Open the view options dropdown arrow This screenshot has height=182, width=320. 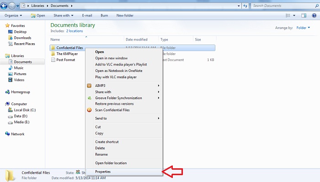(294, 15)
